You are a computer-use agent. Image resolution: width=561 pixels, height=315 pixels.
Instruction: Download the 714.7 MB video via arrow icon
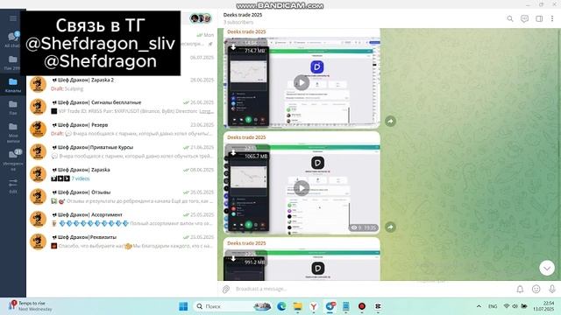click(233, 47)
